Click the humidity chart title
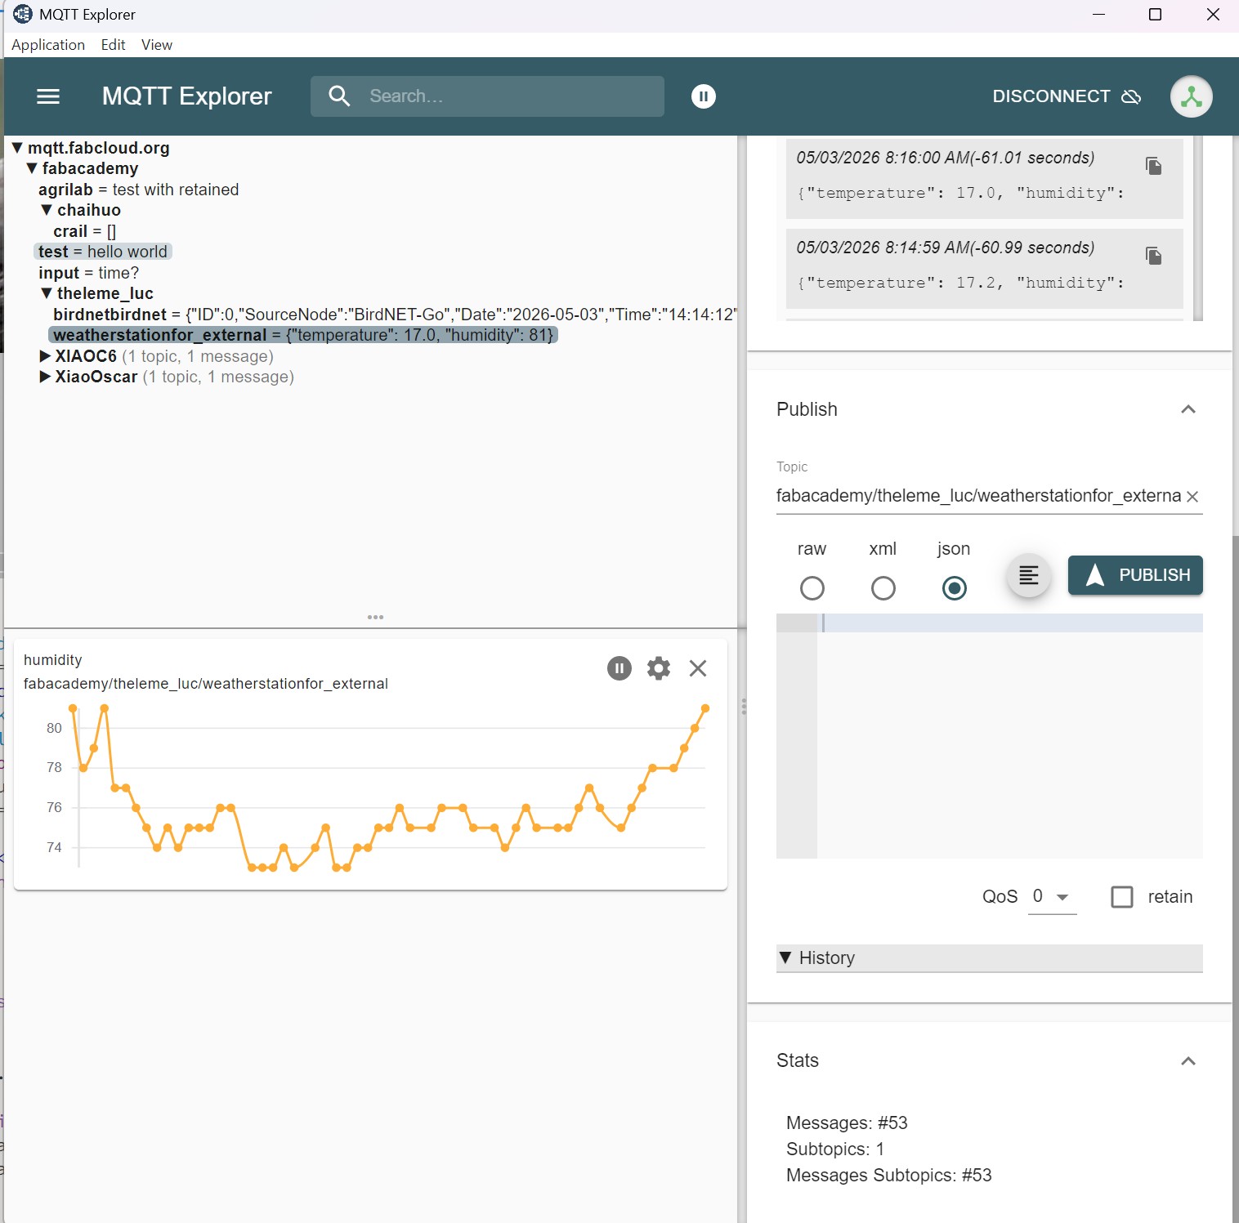The height and width of the screenshot is (1223, 1239). 53,660
